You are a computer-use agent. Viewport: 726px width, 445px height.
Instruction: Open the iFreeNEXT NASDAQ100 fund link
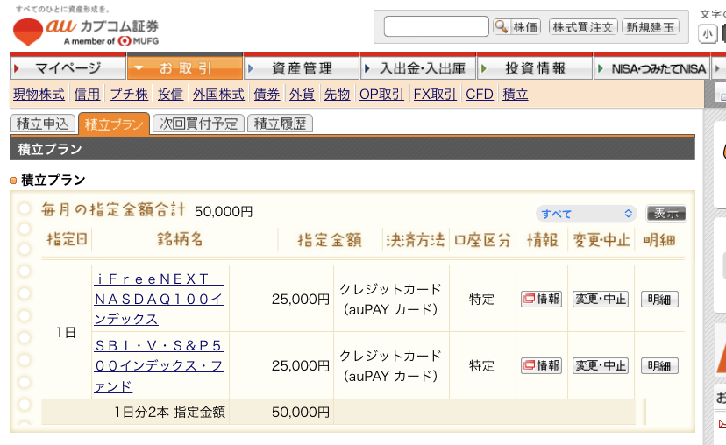[159, 299]
